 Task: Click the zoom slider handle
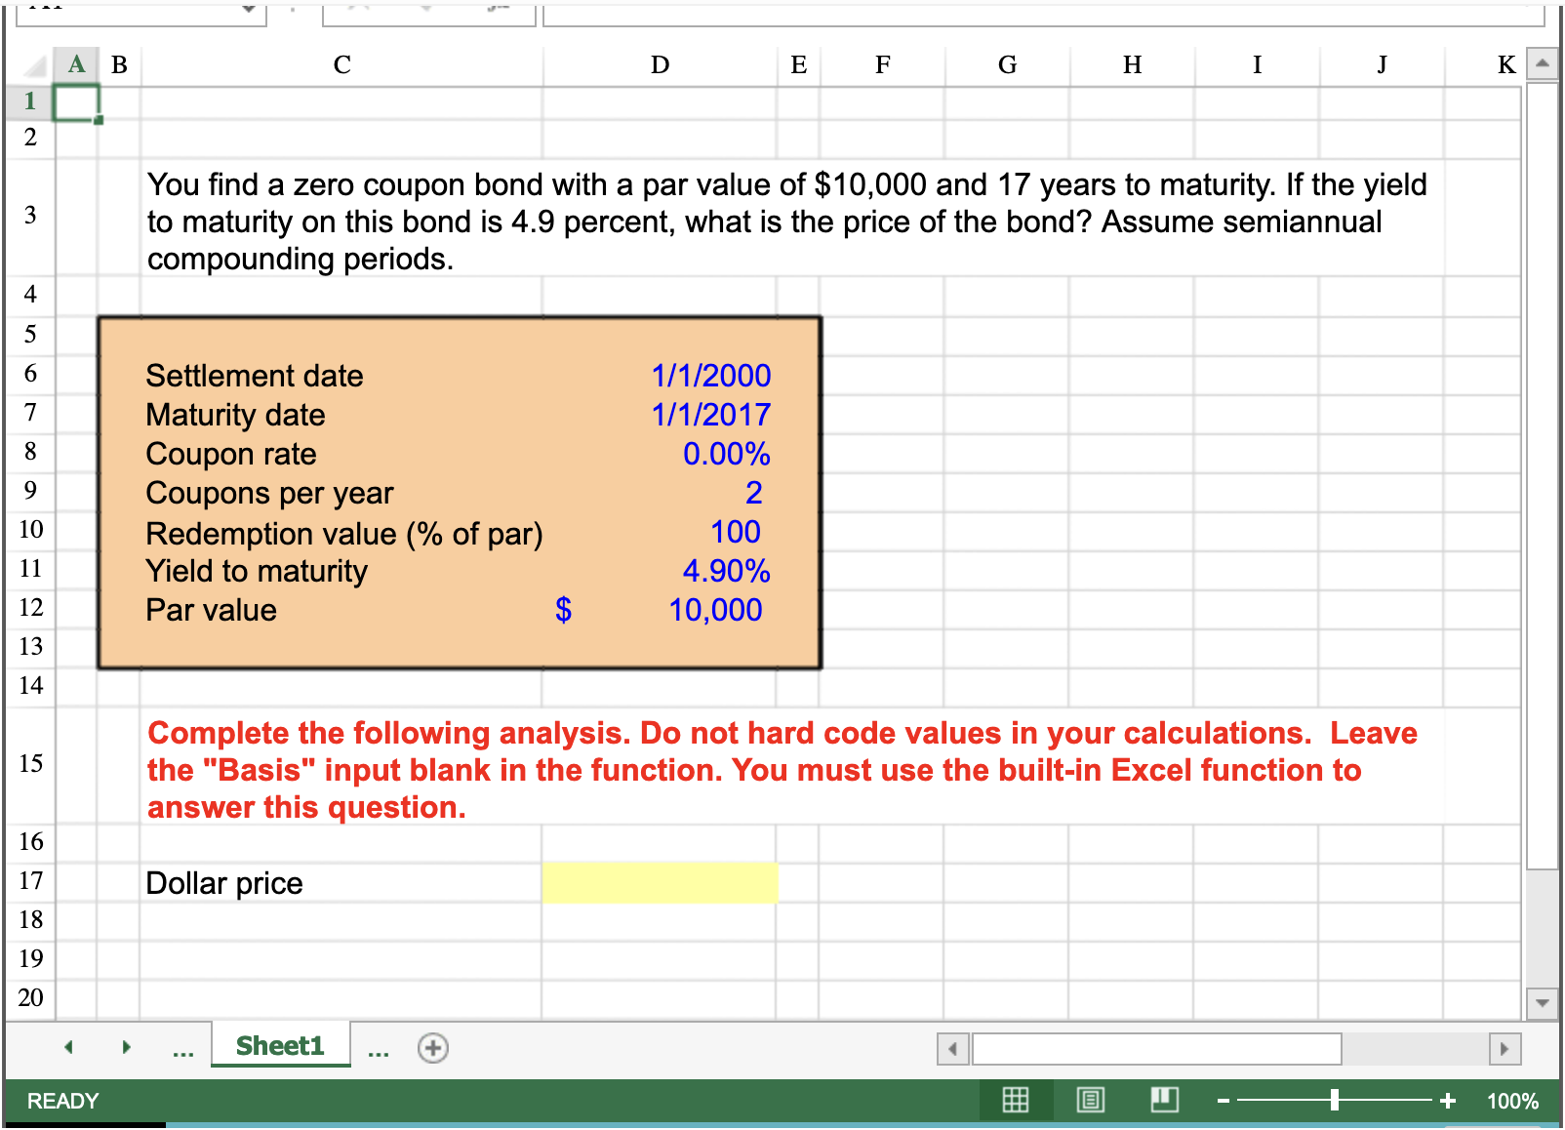(x=1334, y=1101)
